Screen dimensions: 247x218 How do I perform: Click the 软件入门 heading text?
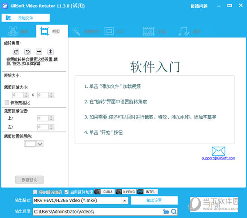tap(155, 67)
